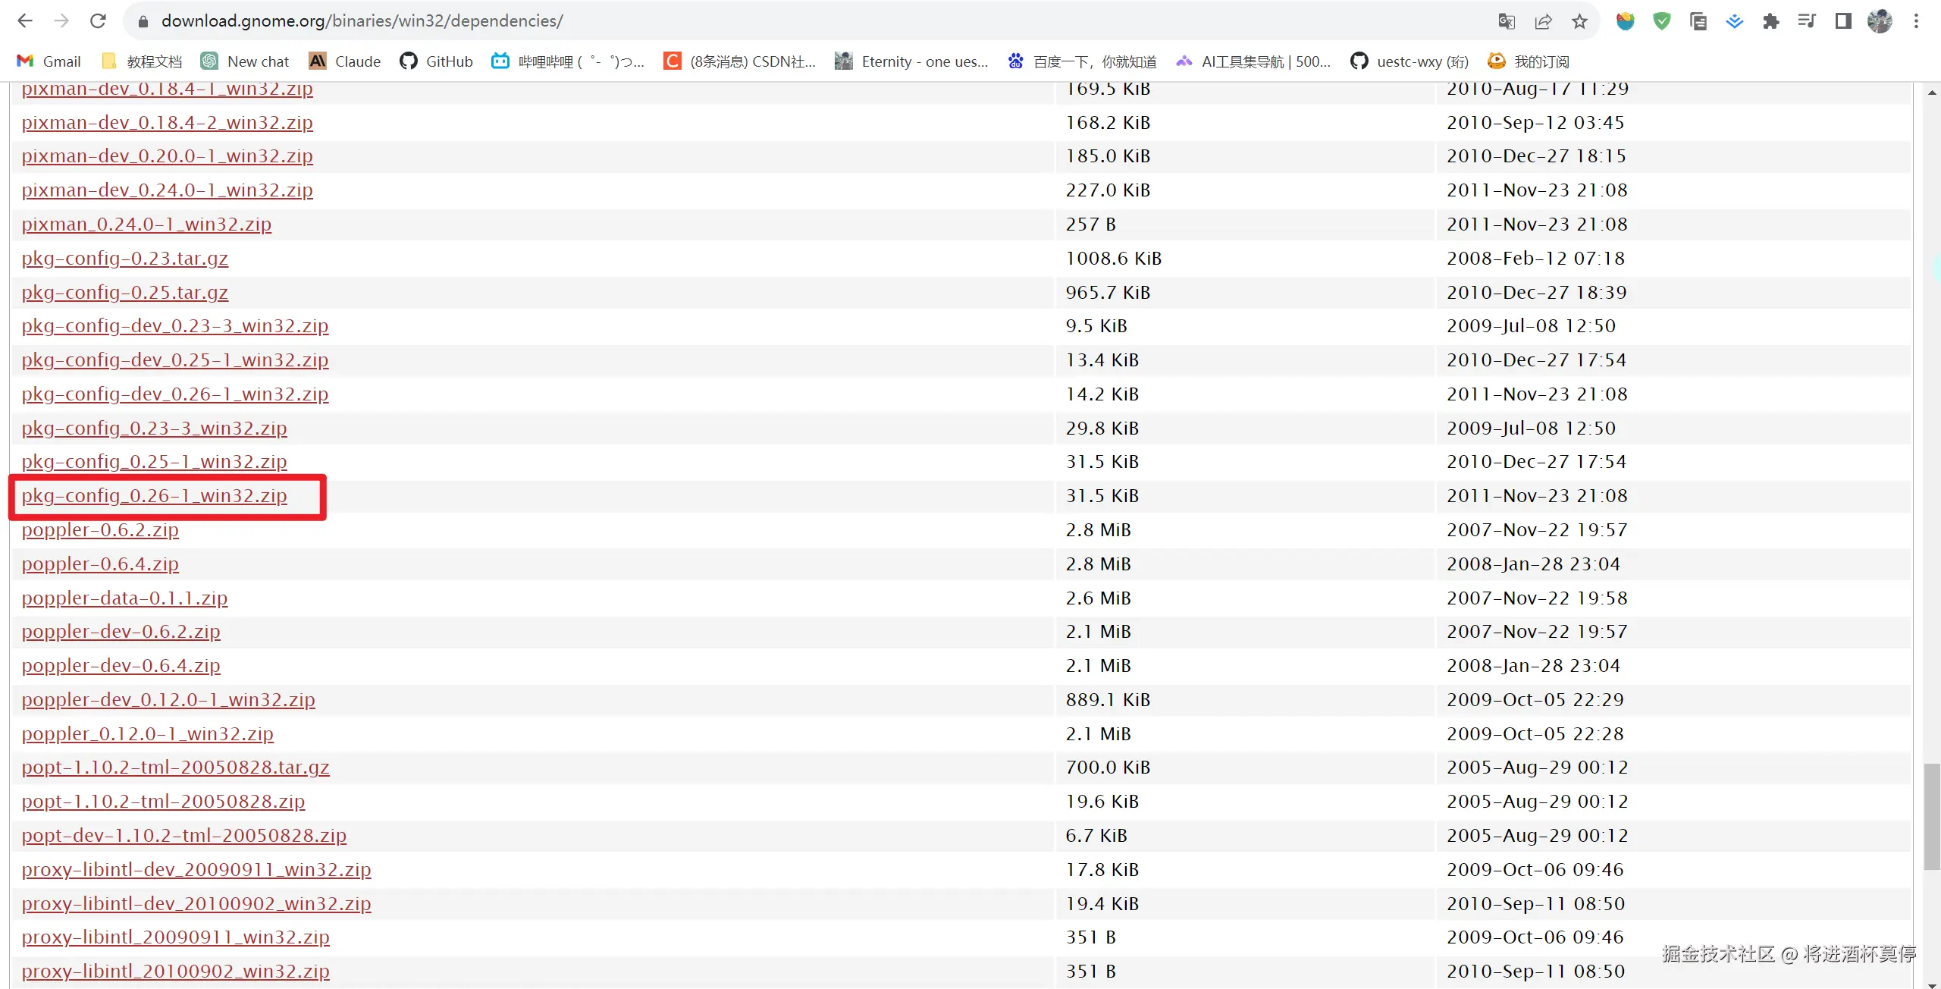
Task: Open the Extensions puzzle icon
Action: [x=1770, y=21]
